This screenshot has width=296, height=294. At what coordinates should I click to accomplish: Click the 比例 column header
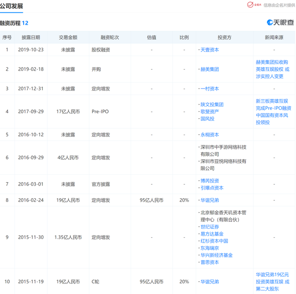click(x=184, y=37)
